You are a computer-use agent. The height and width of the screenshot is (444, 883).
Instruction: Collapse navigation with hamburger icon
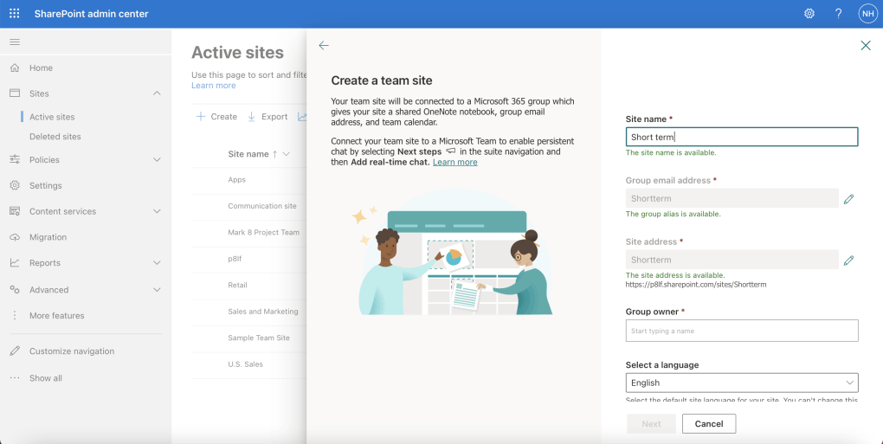pyautogui.click(x=15, y=42)
